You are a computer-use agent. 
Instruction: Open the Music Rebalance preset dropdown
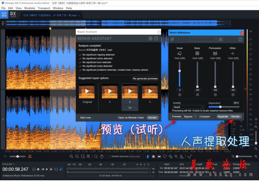203,39
